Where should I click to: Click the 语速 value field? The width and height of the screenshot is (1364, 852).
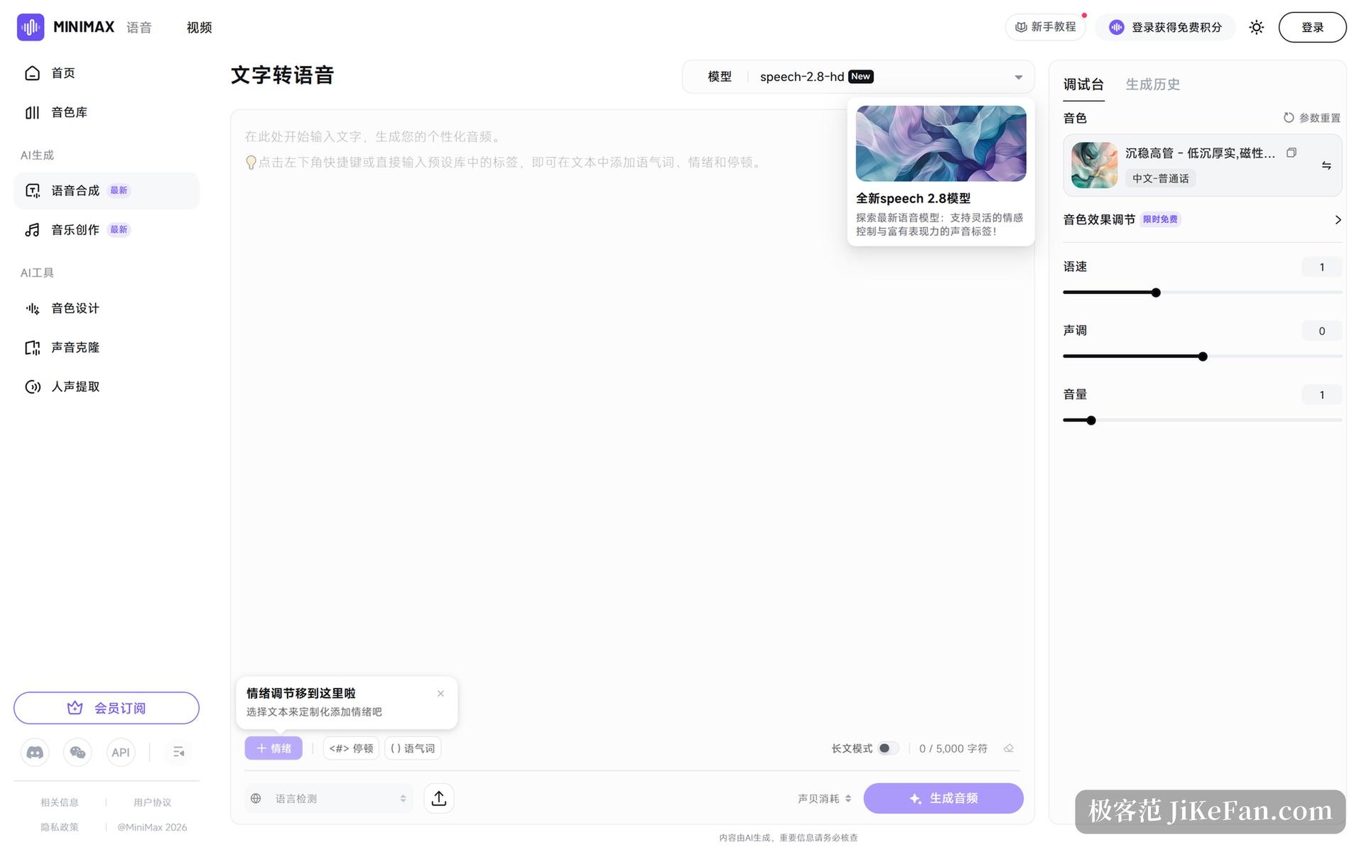1321,267
